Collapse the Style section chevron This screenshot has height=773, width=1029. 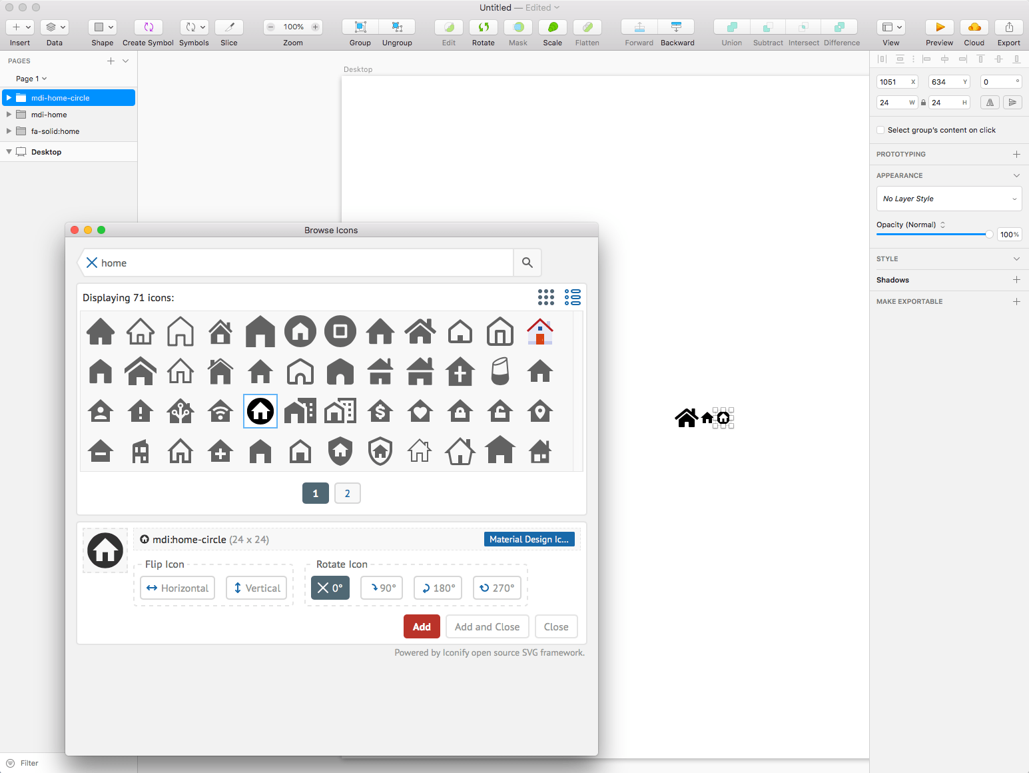(1016, 259)
